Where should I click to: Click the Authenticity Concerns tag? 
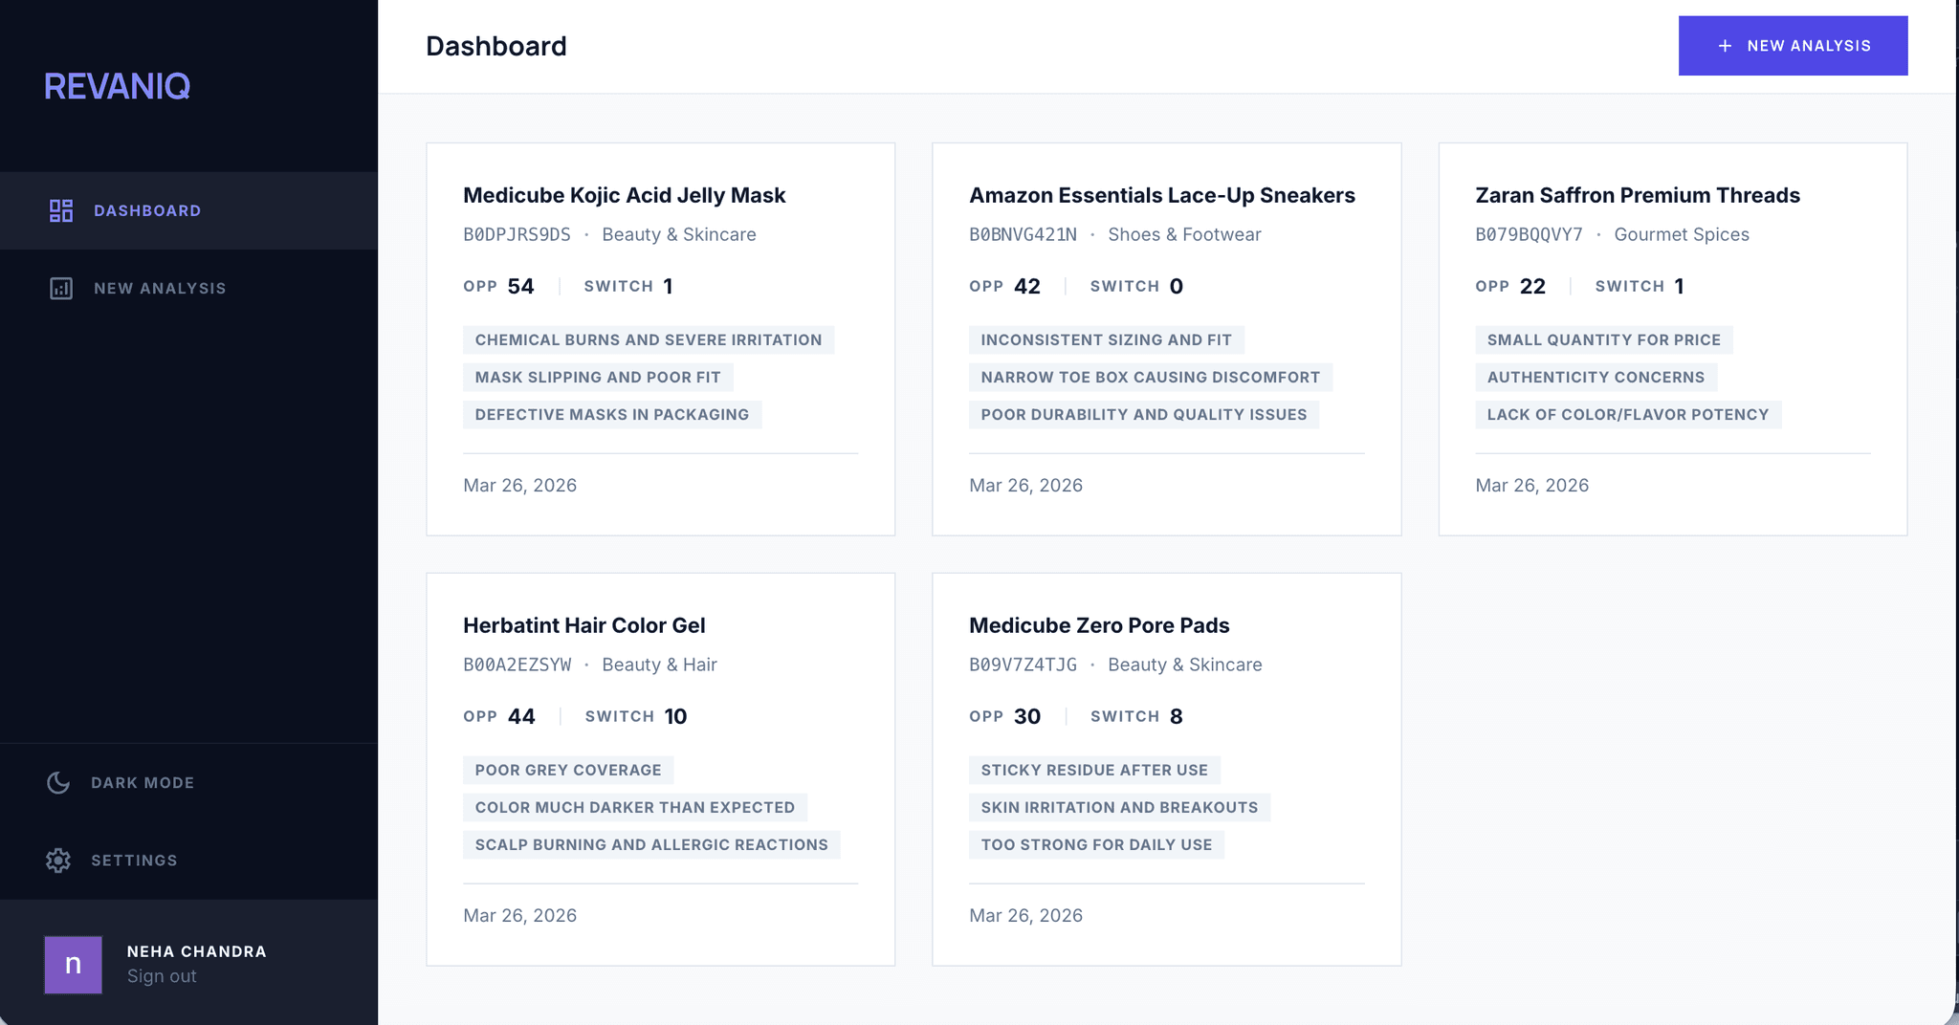pyautogui.click(x=1596, y=377)
